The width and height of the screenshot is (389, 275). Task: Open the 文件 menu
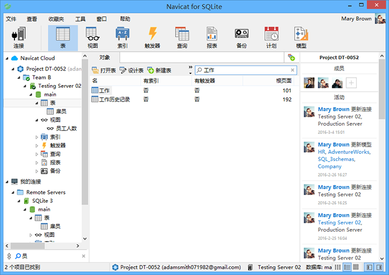click(11, 19)
